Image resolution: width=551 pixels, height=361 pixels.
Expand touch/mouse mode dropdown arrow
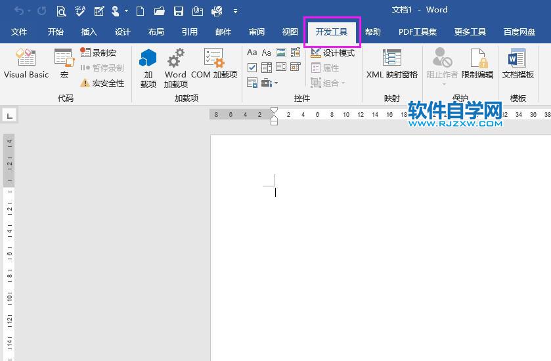[126, 11]
